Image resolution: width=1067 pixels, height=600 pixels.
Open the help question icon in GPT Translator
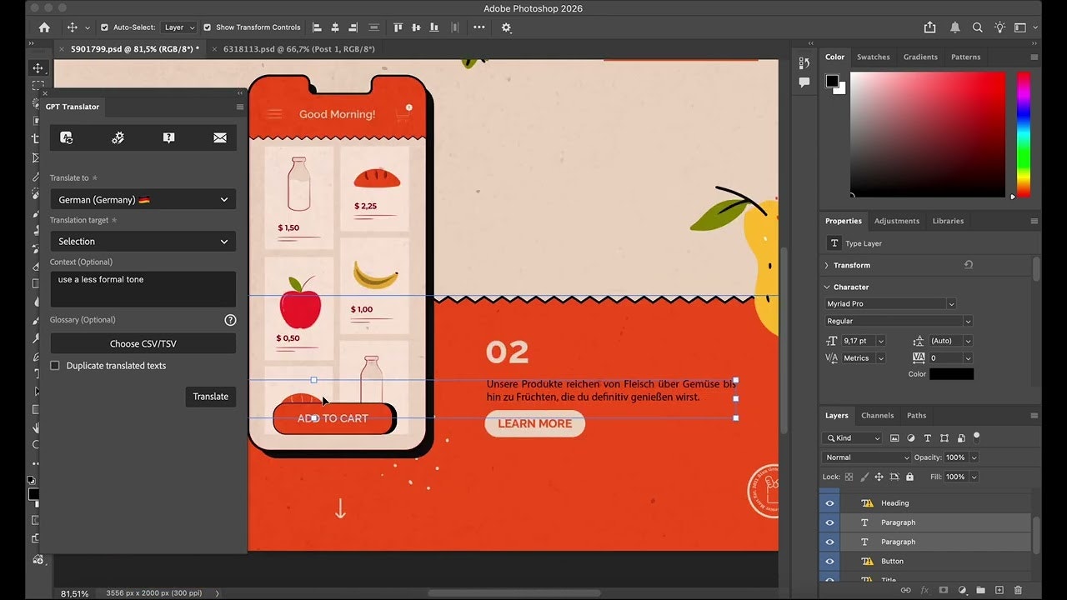pyautogui.click(x=168, y=137)
